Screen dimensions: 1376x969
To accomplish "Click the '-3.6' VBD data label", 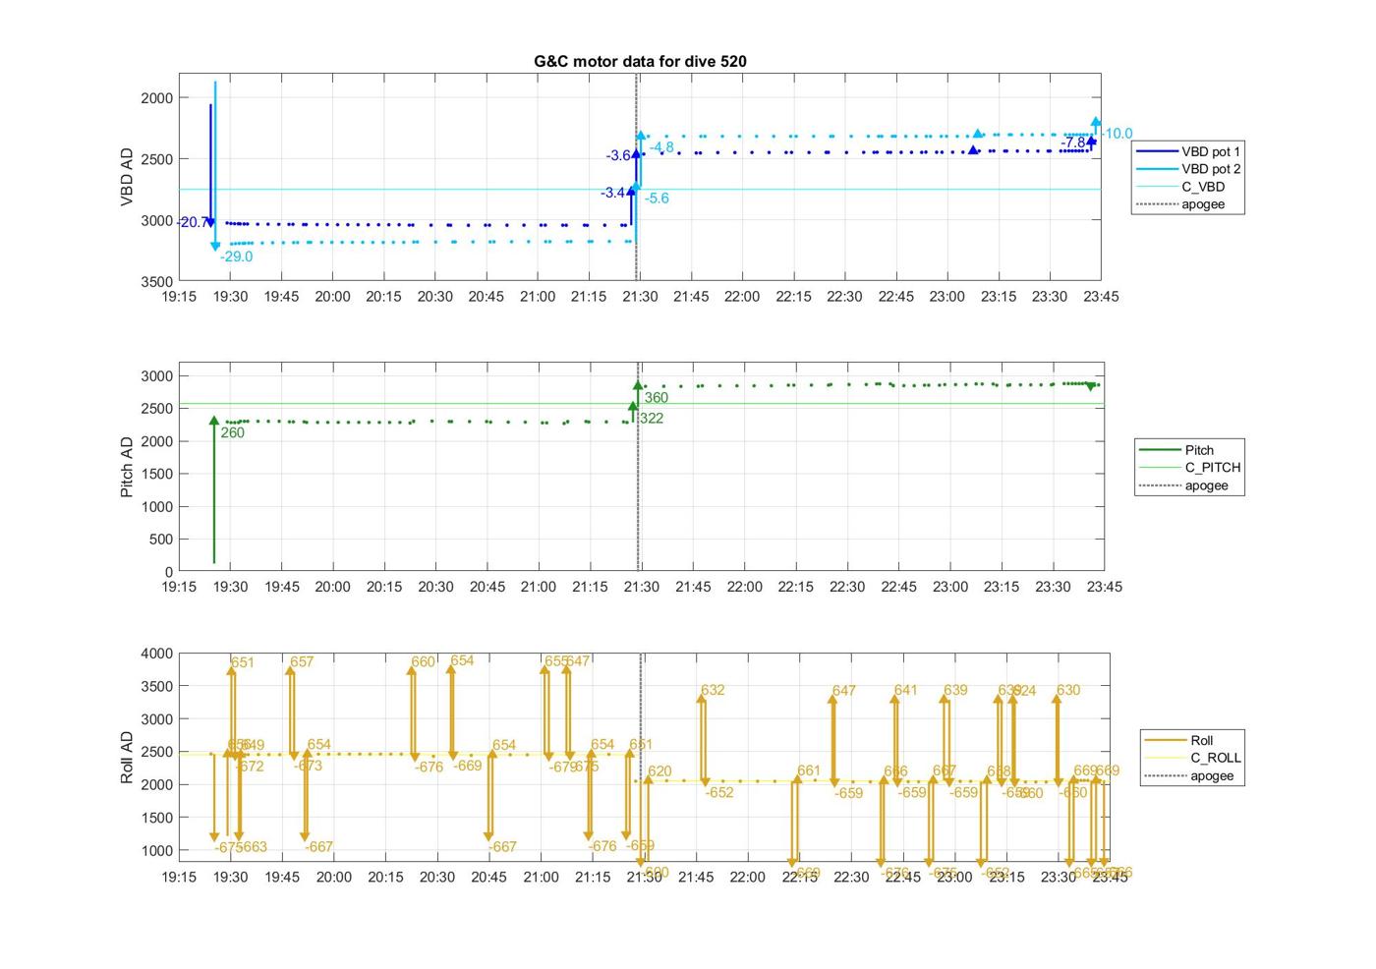I will click(618, 156).
